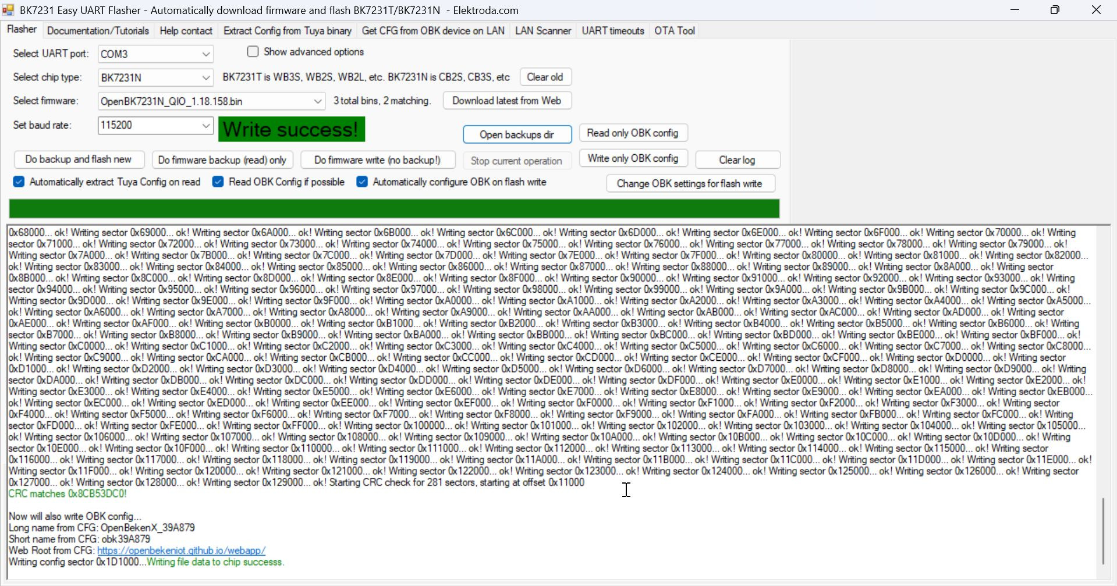1117x586 pixels.
Task: Switch to the LAN Scanner tab
Action: point(542,31)
